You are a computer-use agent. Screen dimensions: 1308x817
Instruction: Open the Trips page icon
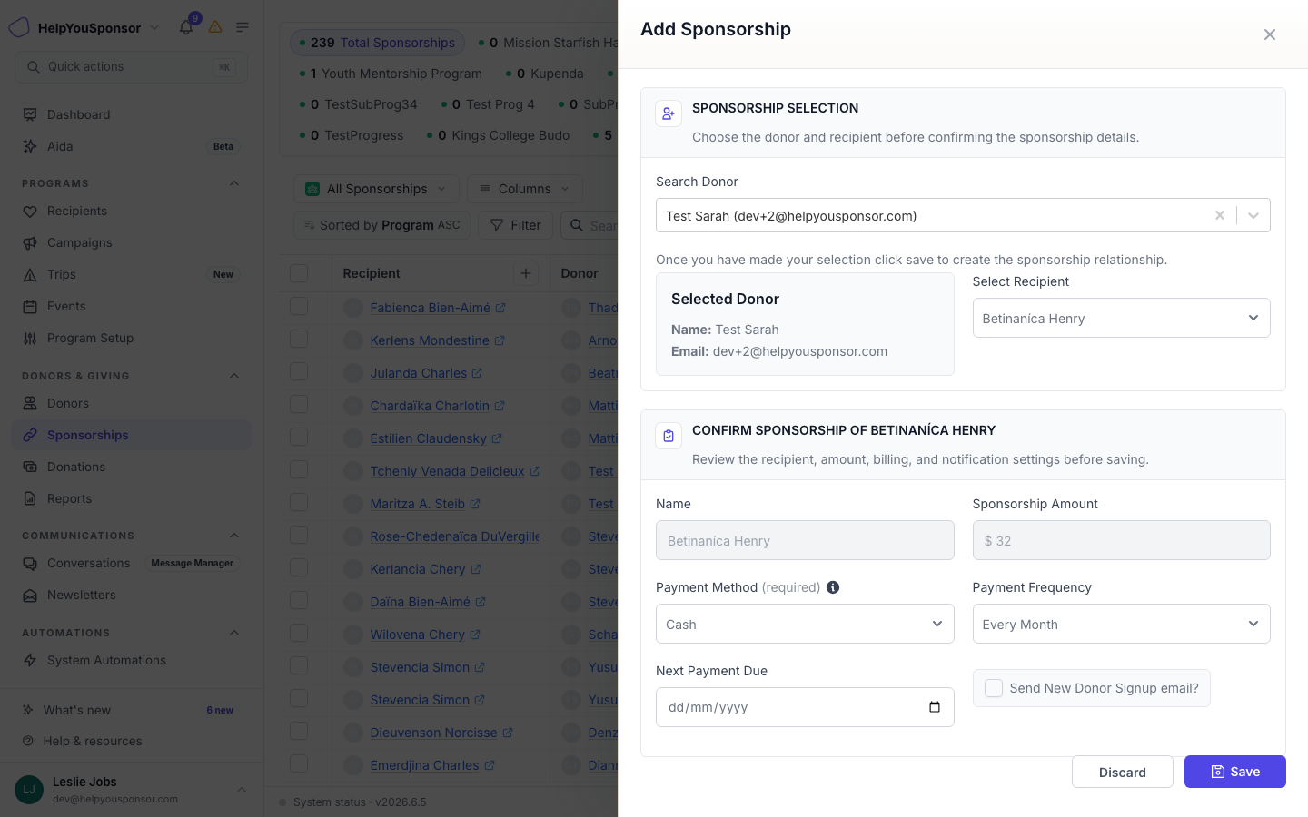coord(30,274)
